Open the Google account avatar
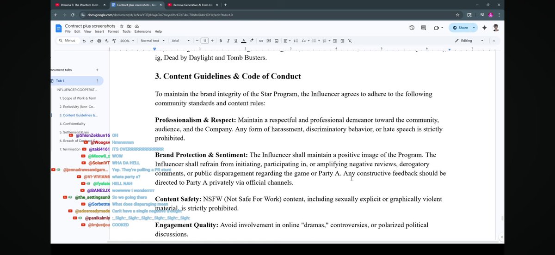555x255 pixels. click(x=496, y=28)
